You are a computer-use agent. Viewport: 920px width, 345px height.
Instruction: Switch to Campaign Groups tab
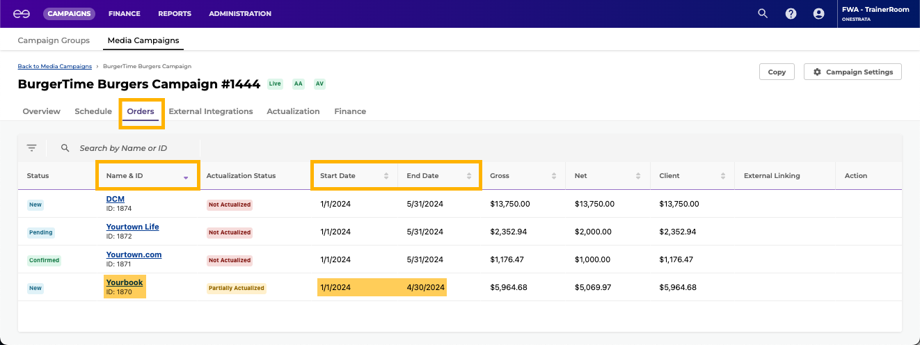(x=54, y=40)
